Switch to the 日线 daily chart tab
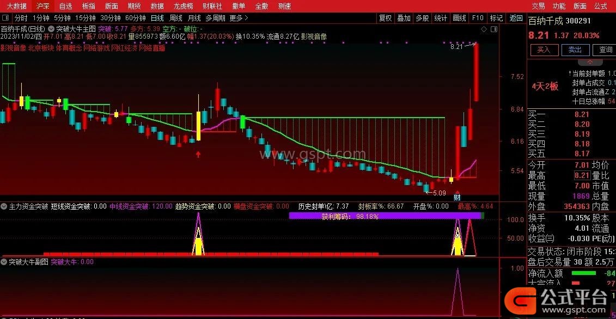 pos(157,18)
